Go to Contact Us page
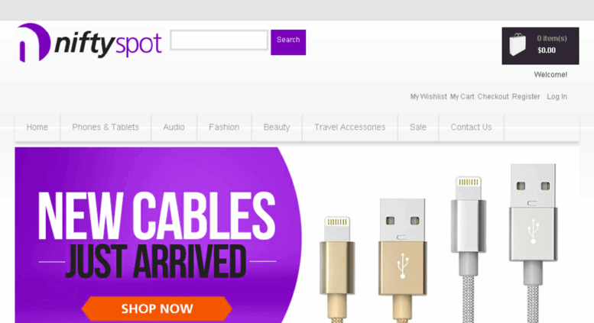 (471, 127)
